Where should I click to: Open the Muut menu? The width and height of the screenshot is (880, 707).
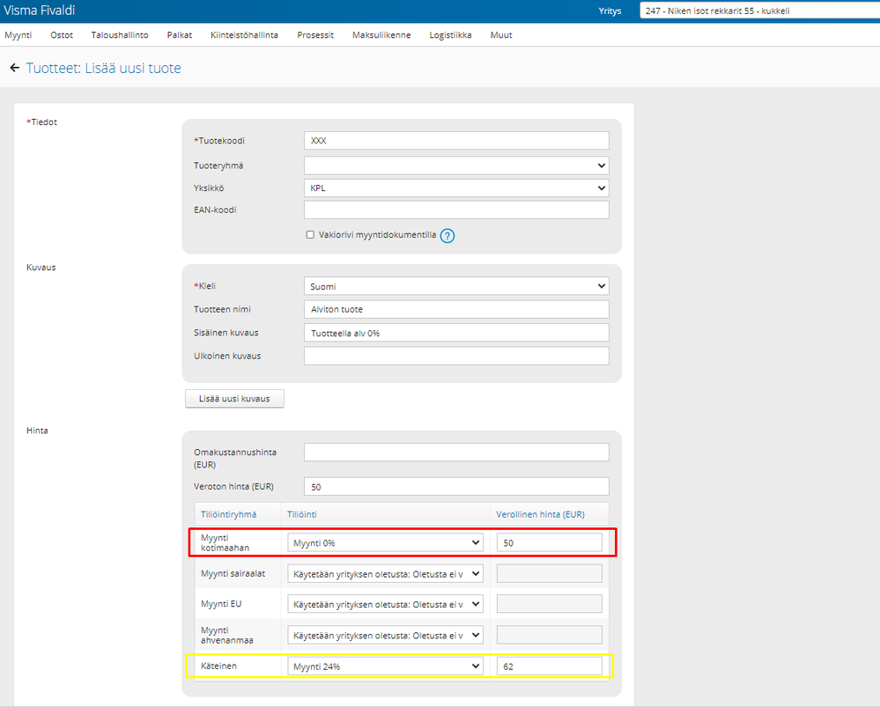tap(501, 35)
